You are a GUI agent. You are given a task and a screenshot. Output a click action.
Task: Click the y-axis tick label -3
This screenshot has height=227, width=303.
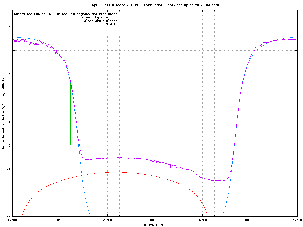(8, 217)
